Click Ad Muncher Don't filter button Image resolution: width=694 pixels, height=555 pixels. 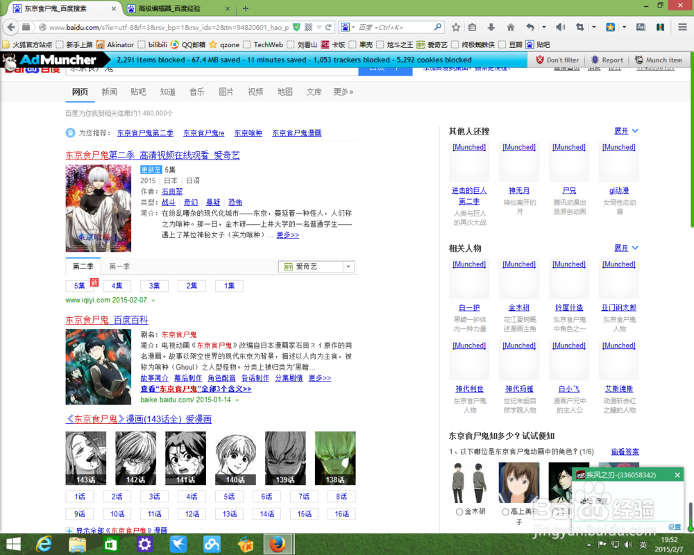pos(557,60)
